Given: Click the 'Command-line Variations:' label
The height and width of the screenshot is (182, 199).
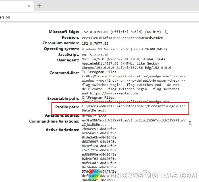Looking at the screenshot, I should (x=54, y=121).
